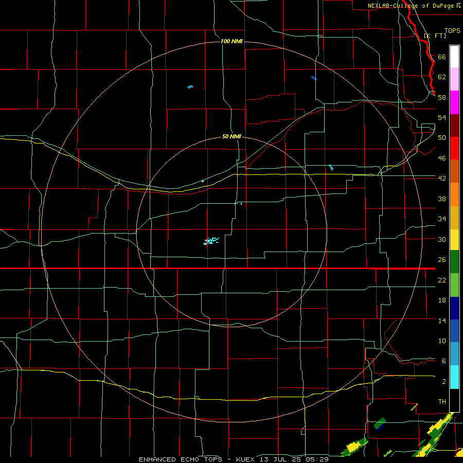Click the 22 legend value

[x=442, y=280]
